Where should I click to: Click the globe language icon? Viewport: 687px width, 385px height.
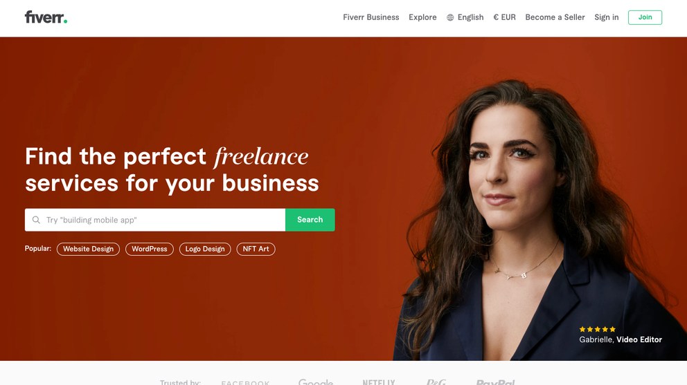click(x=450, y=17)
